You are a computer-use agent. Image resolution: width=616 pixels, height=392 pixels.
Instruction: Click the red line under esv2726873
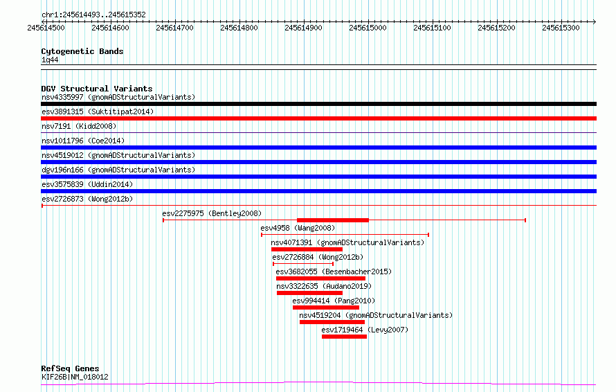pyautogui.click(x=318, y=206)
